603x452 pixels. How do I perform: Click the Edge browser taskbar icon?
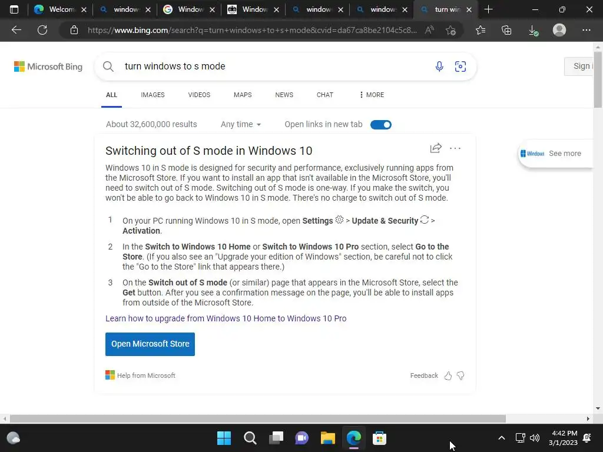point(353,438)
